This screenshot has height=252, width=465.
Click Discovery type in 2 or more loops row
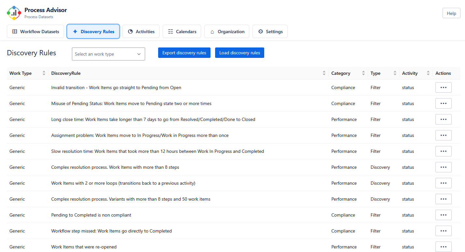(380, 183)
